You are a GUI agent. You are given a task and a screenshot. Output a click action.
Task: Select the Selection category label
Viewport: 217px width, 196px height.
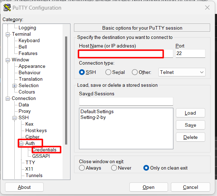(29, 86)
